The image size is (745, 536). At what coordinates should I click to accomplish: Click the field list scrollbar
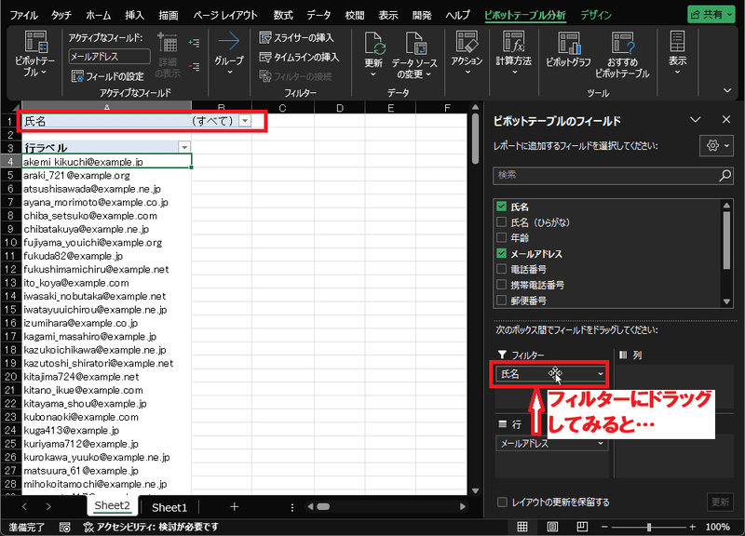pos(726,241)
